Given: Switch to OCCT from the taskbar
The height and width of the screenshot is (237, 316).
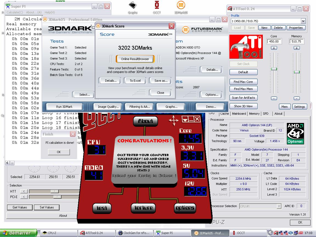Looking at the screenshot, I should (248, 233).
